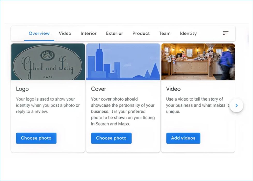This screenshot has height=181, width=253.
Task: Click the Cover card heading
Action: click(x=98, y=89)
